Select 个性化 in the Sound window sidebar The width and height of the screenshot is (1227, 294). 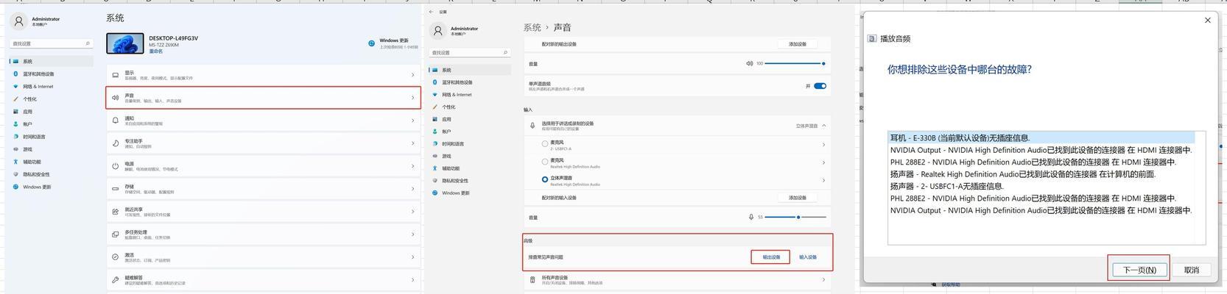tap(449, 107)
